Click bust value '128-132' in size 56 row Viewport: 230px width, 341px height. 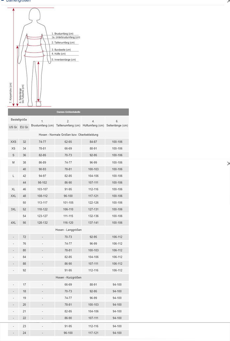click(42, 223)
